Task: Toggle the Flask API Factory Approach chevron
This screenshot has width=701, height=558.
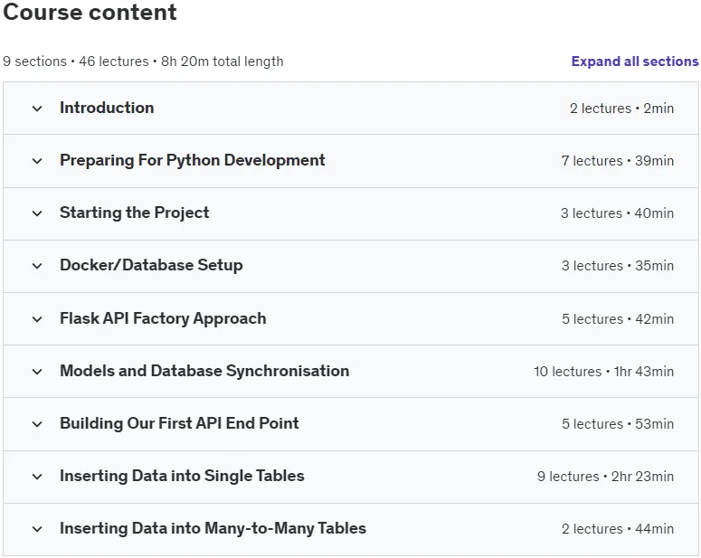Action: 37,319
